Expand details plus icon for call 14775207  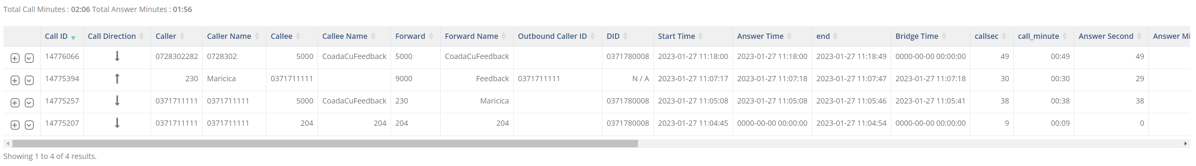tap(15, 125)
